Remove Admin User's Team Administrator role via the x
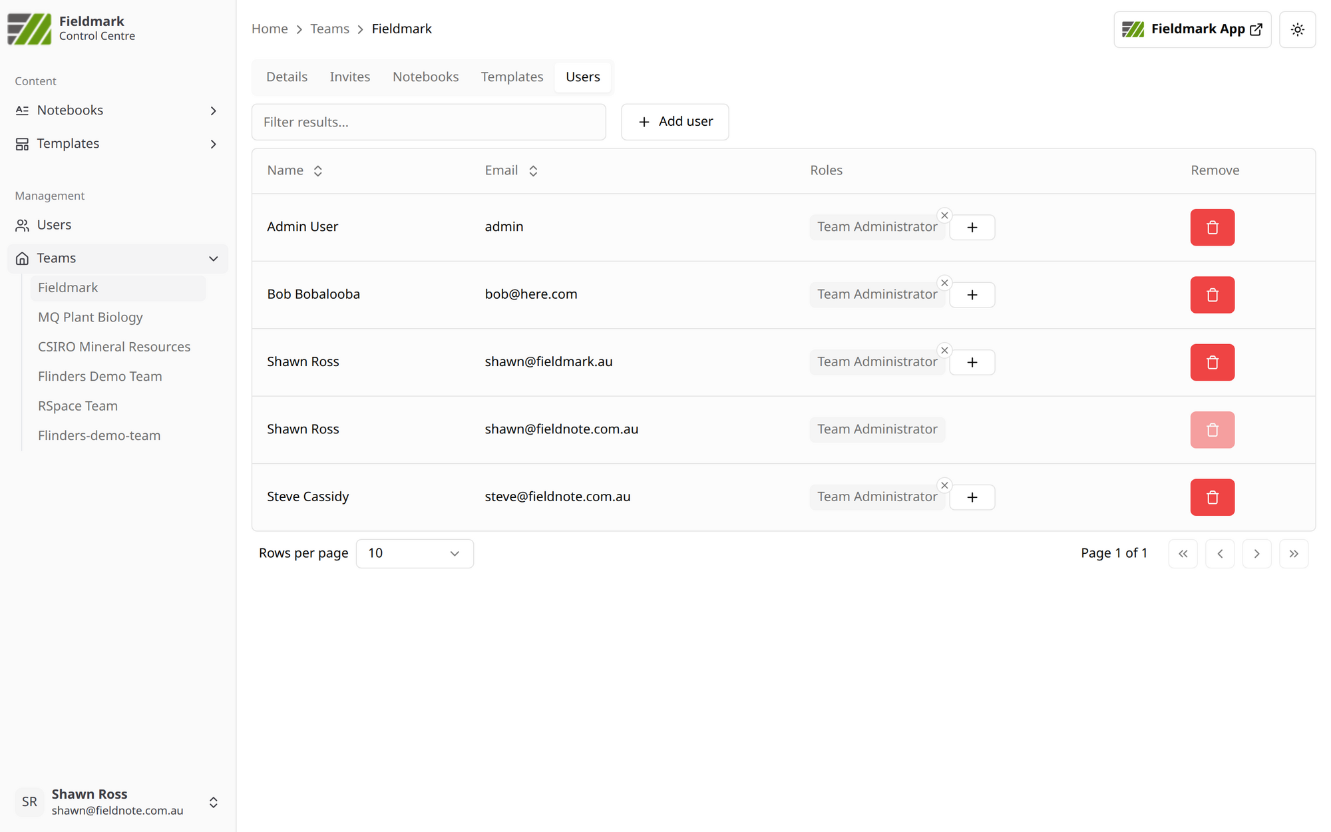The image size is (1331, 832). (944, 216)
